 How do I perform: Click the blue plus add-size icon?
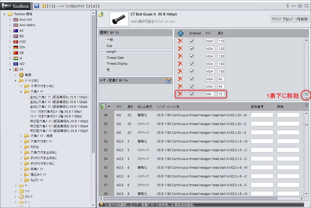point(181,33)
